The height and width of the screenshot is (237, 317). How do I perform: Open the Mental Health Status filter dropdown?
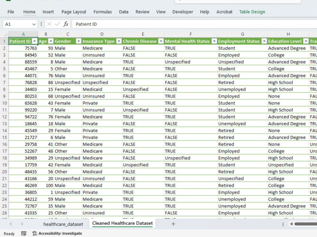click(214, 41)
